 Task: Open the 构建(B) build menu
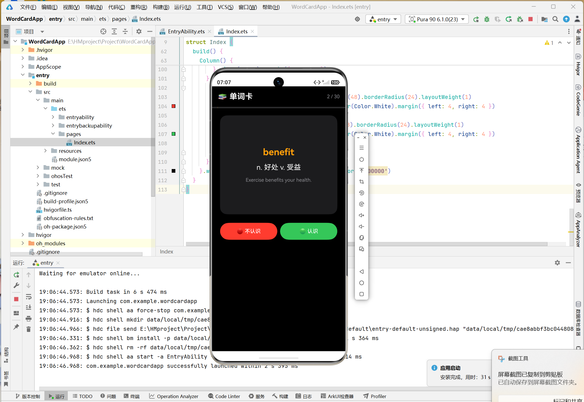tap(161, 7)
